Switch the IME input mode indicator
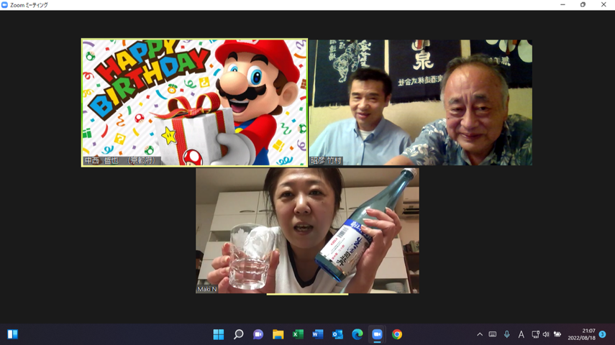Image resolution: width=615 pixels, height=345 pixels. click(x=521, y=334)
